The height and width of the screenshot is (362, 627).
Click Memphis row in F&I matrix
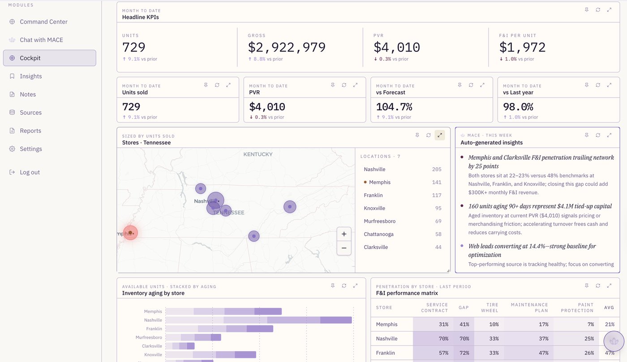tap(495, 324)
